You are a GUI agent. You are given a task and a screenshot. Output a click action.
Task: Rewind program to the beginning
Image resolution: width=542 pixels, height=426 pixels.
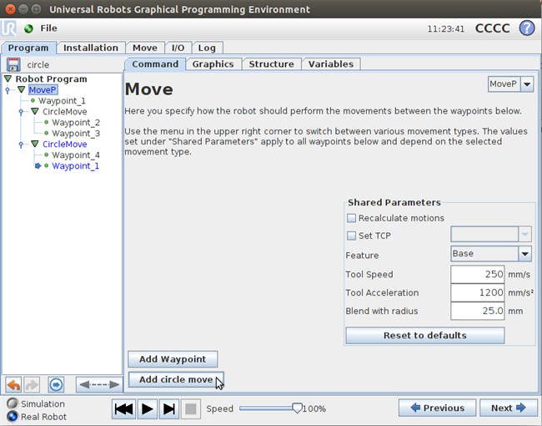tap(123, 409)
